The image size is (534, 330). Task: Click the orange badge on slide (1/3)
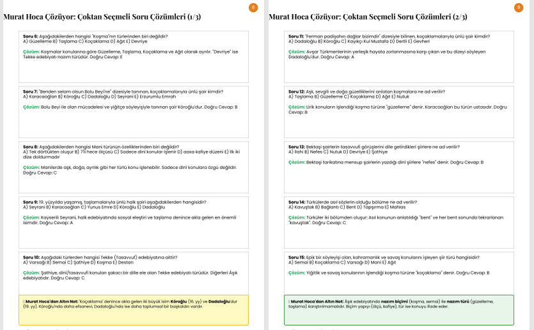pos(253,8)
